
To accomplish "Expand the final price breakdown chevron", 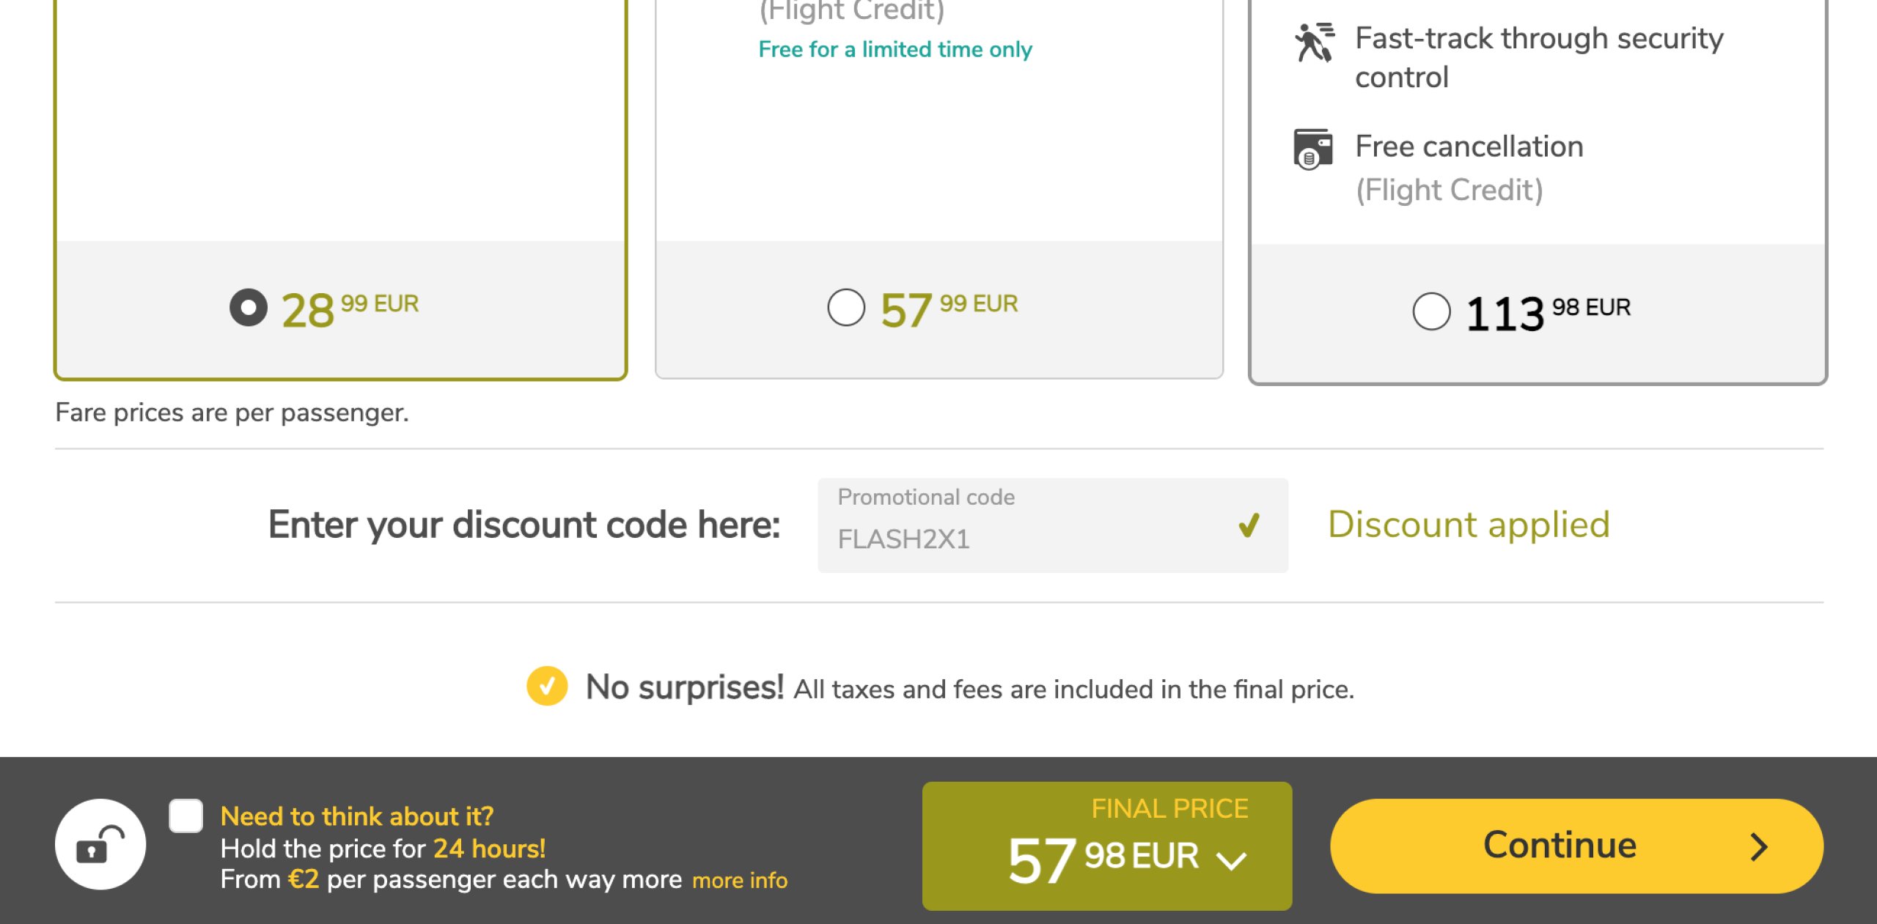I will point(1231,860).
